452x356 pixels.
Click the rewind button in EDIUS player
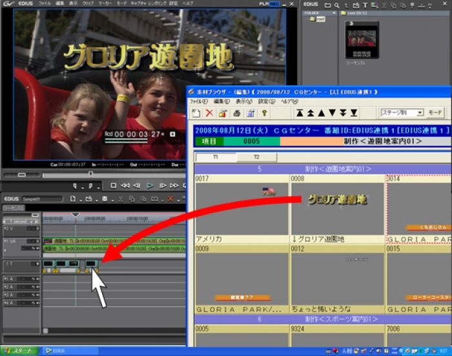(x=125, y=186)
